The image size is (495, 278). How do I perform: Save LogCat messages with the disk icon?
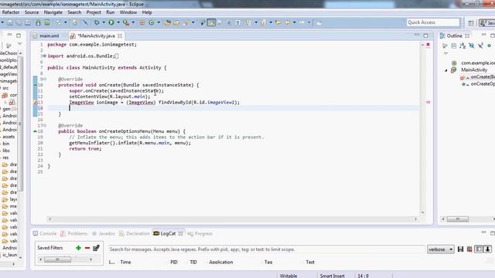[461, 249]
